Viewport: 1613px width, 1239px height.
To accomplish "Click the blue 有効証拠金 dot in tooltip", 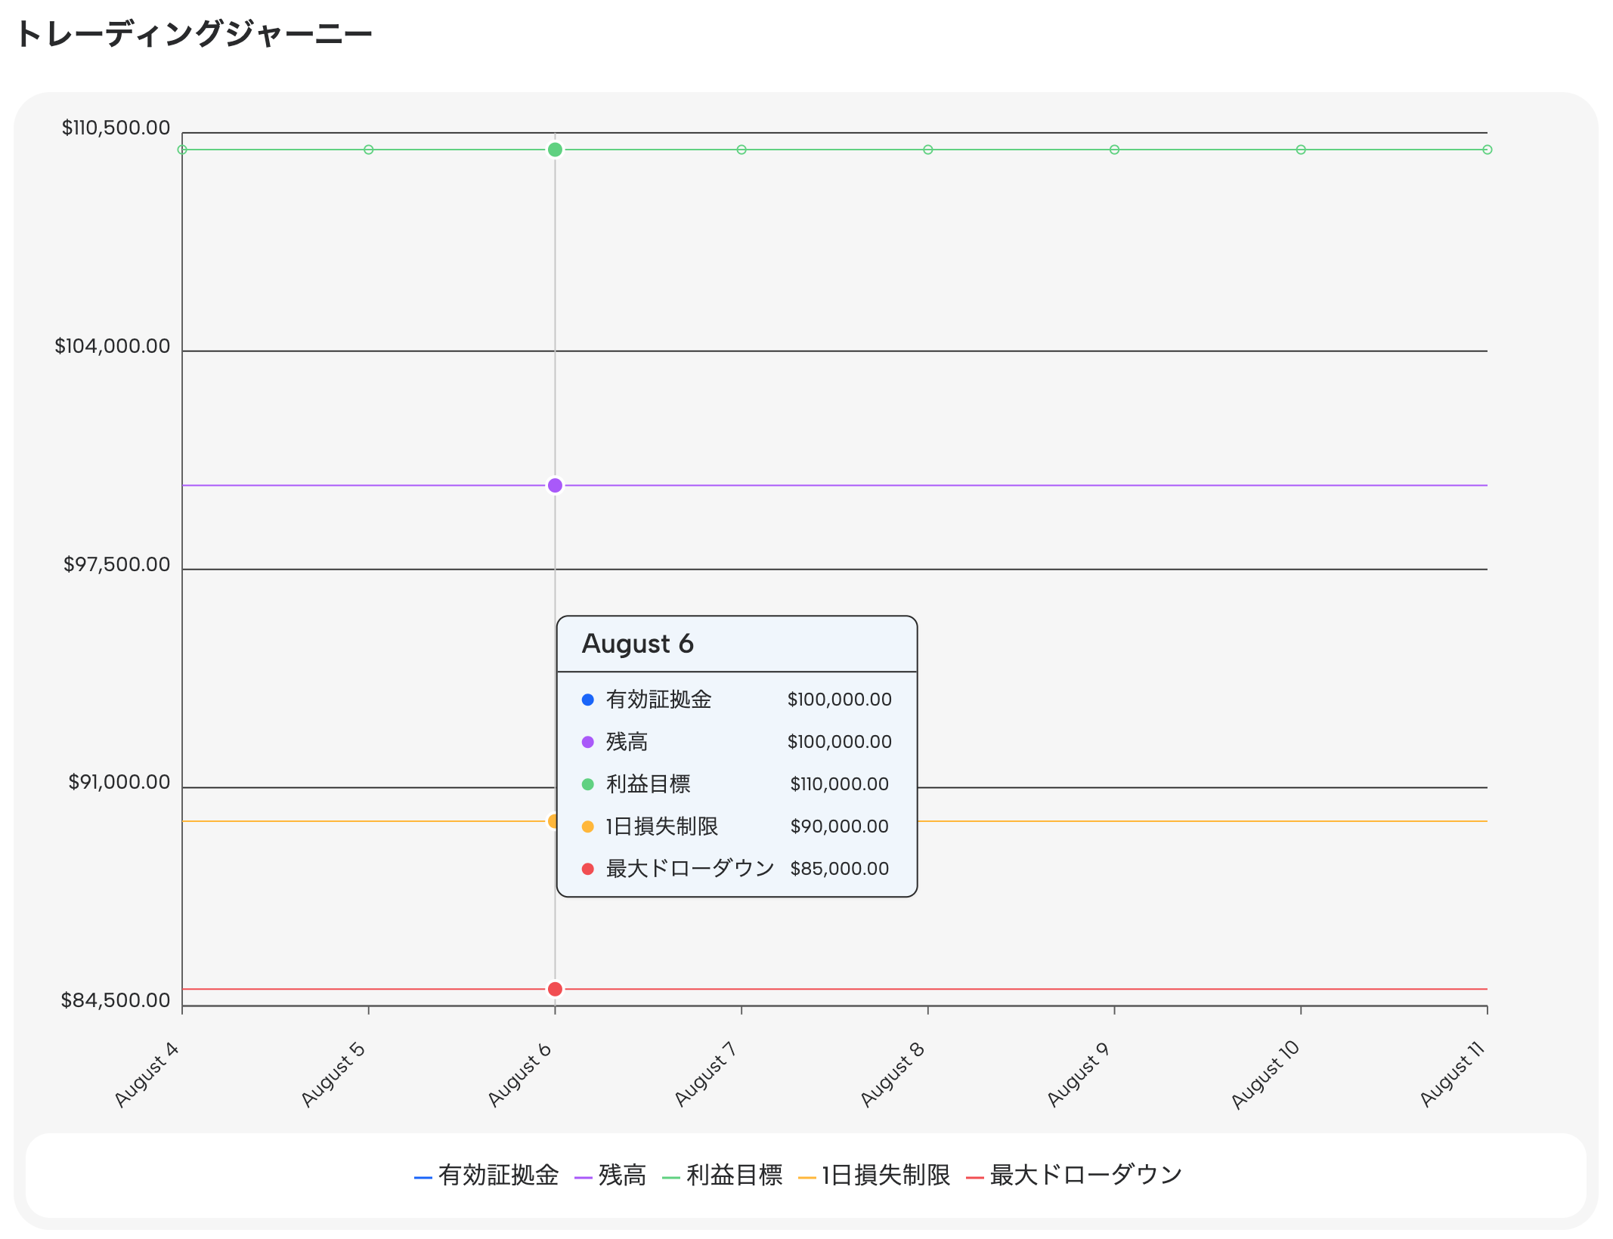I will (x=588, y=700).
